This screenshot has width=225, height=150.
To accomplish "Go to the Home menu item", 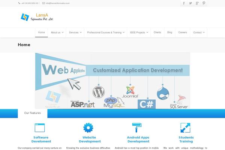I will (42, 33).
